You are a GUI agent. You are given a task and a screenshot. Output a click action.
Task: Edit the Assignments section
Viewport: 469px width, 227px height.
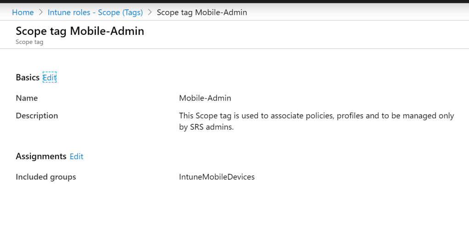(76, 156)
